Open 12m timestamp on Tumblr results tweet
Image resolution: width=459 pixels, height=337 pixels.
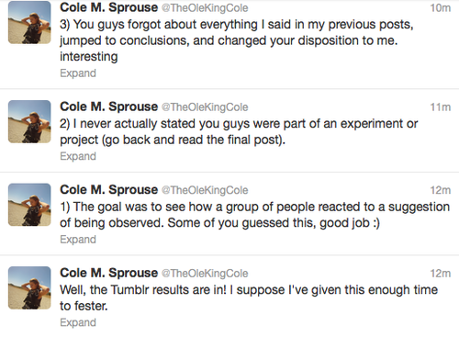pyautogui.click(x=441, y=274)
